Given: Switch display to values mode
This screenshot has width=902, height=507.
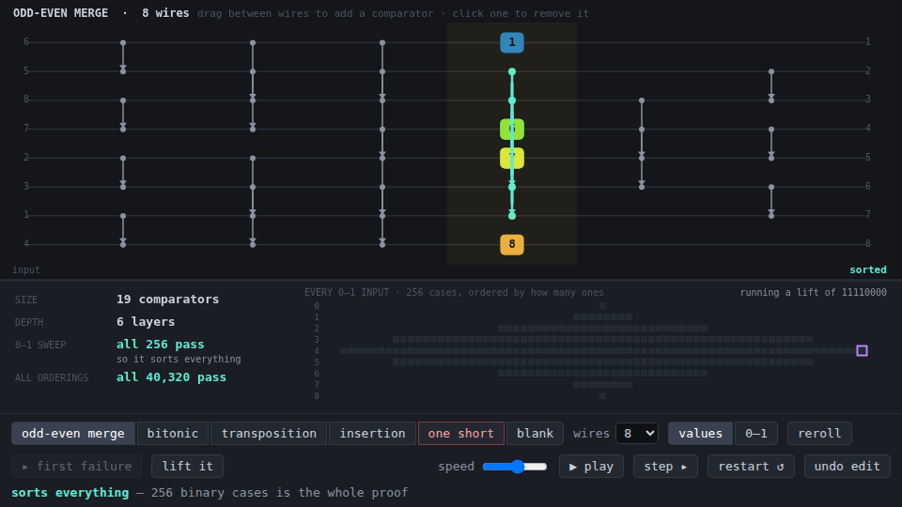Looking at the screenshot, I should pyautogui.click(x=700, y=434).
